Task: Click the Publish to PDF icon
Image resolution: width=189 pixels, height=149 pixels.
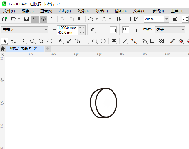Action: (137, 19)
